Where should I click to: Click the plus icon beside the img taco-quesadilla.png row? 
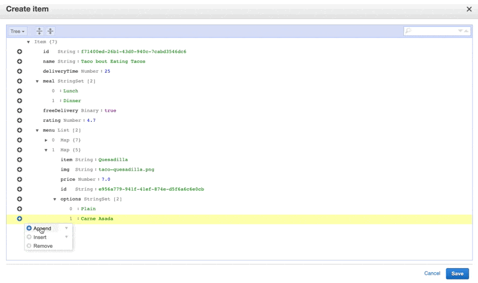(20, 170)
